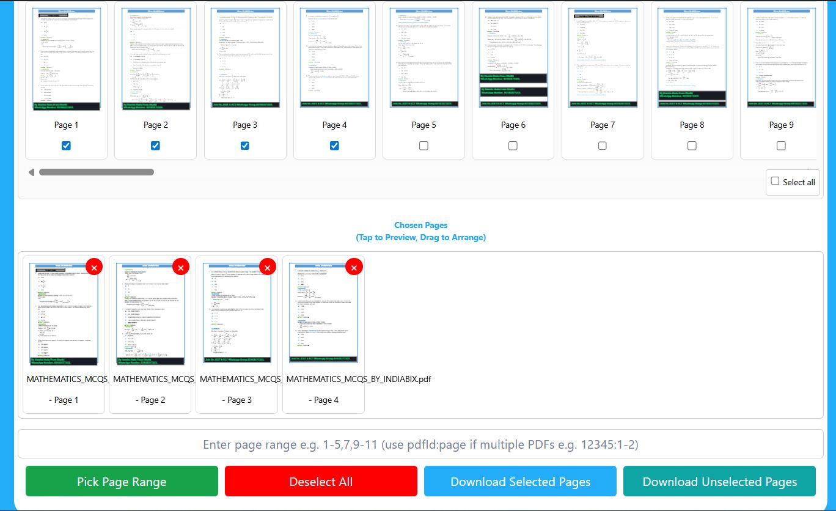Click the Page 7 thumbnail preview
The height and width of the screenshot is (511, 836).
(602, 58)
